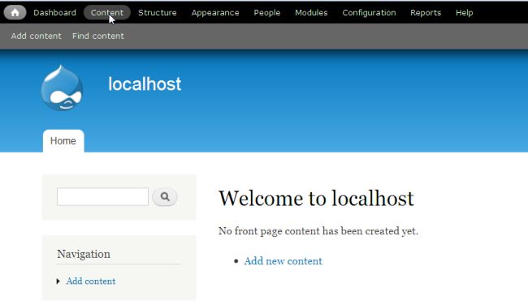Viewport: 528px width, 305px height.
Task: Click Add content shortcut in gray bar
Action: point(36,36)
